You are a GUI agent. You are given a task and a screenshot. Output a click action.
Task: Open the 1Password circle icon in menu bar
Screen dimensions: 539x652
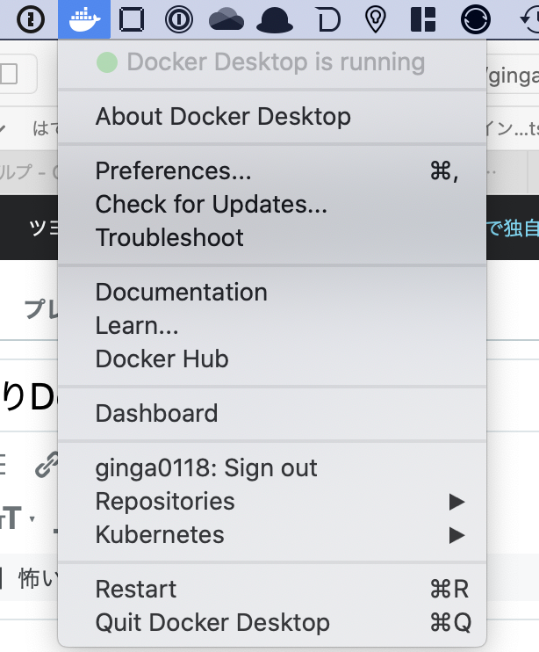(x=178, y=19)
